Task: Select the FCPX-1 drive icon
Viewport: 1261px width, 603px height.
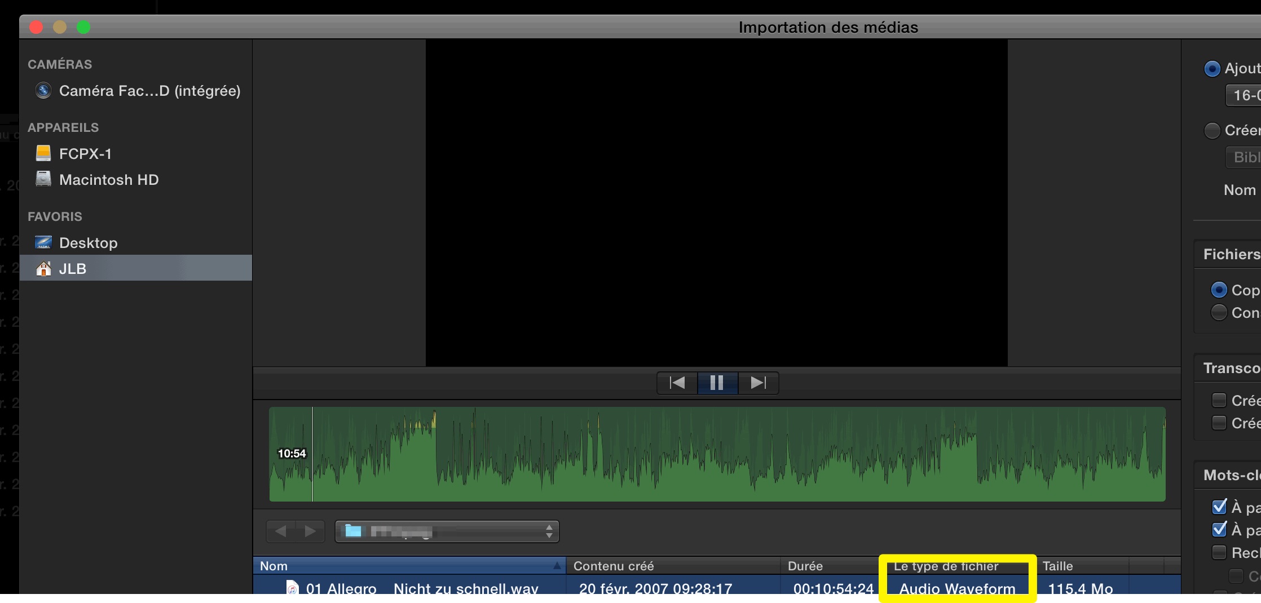Action: pyautogui.click(x=43, y=153)
